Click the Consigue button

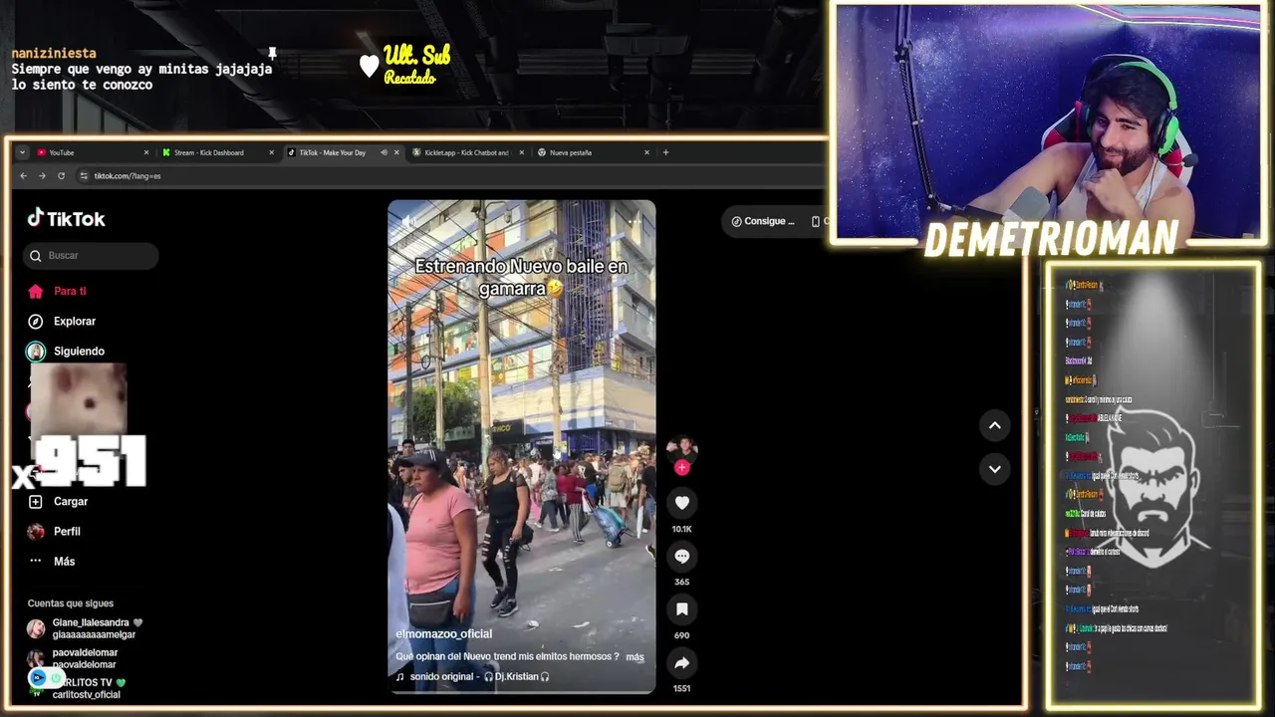(x=763, y=221)
